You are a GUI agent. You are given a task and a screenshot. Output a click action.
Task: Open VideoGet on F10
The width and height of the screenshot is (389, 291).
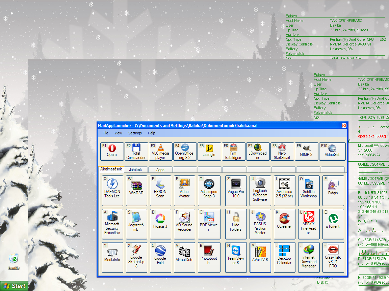pos(332,152)
